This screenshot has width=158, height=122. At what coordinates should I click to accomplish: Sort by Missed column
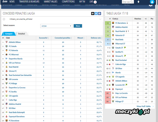click(x=81, y=38)
